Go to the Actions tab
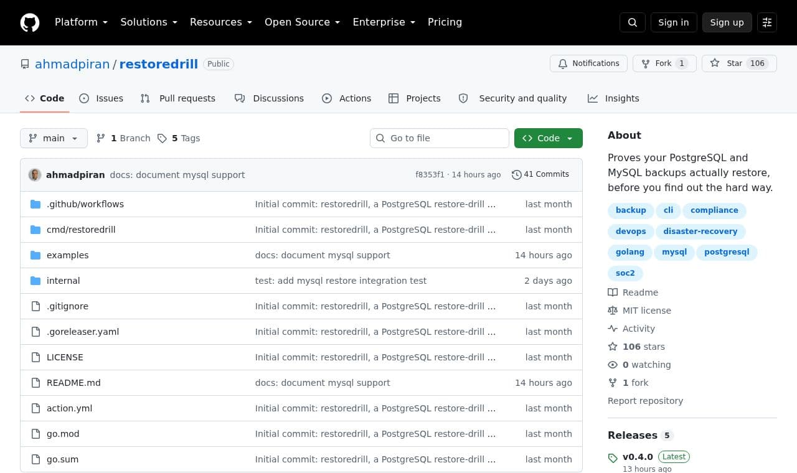The height and width of the screenshot is (473, 797). point(346,98)
